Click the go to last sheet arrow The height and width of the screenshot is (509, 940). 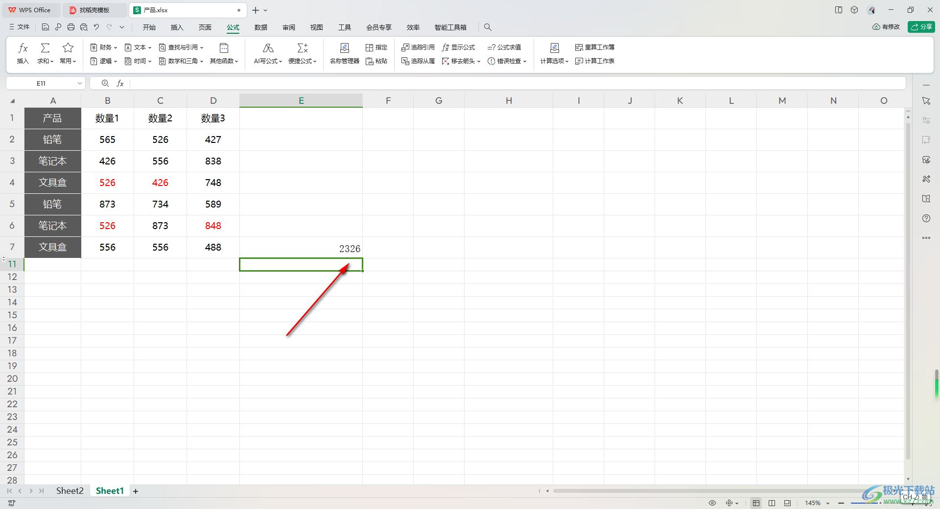(x=41, y=491)
